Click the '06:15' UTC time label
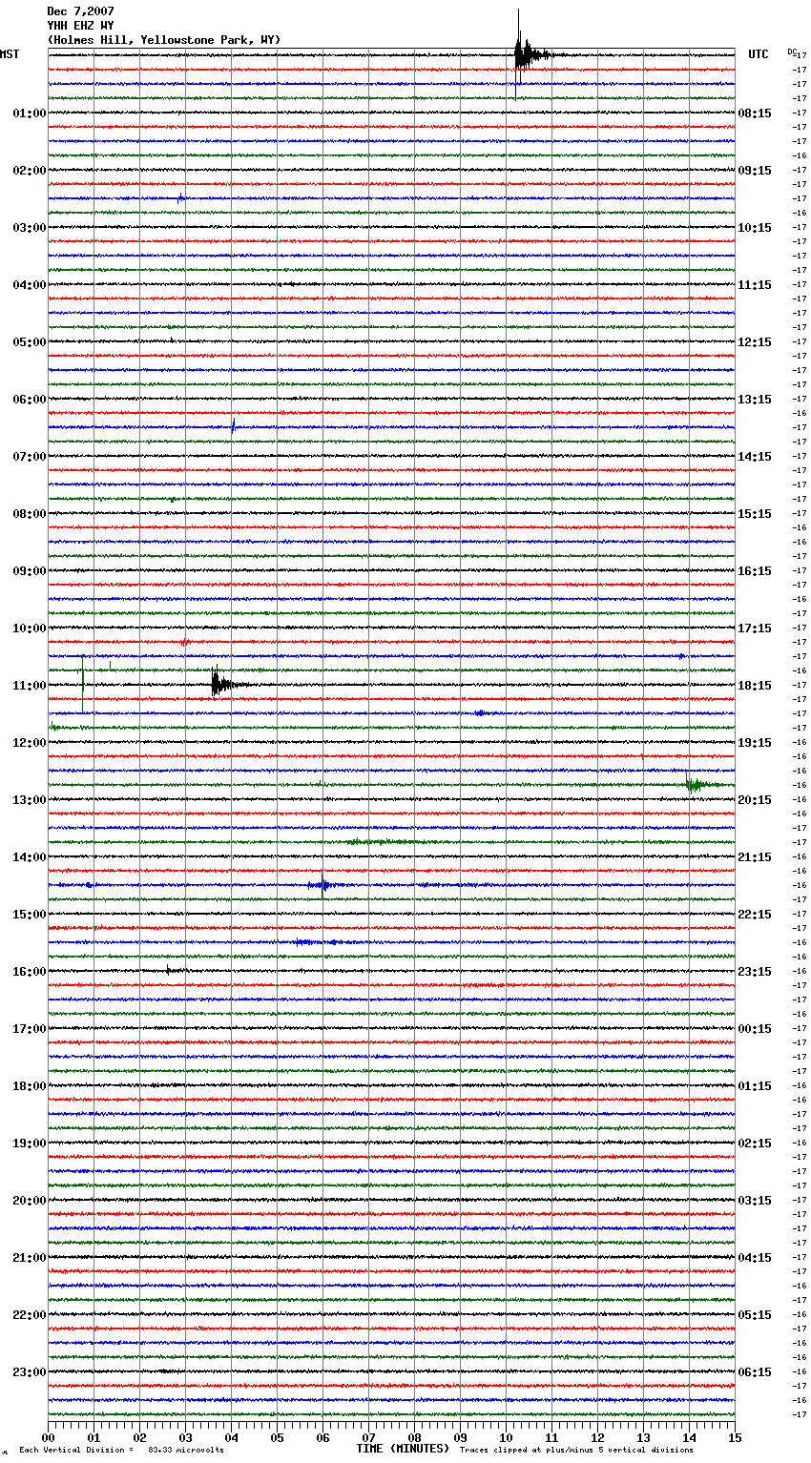The width and height of the screenshot is (811, 1463). (x=755, y=1372)
